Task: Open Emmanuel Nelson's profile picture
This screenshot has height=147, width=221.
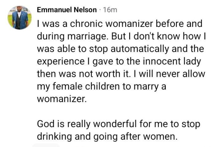Action: click(18, 18)
